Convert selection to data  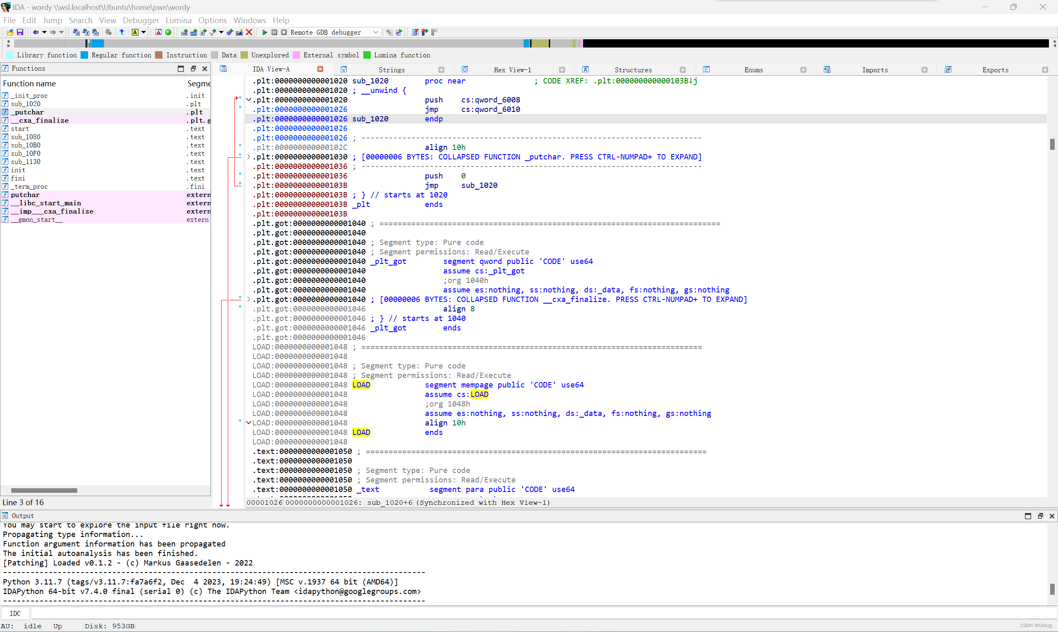[194, 32]
